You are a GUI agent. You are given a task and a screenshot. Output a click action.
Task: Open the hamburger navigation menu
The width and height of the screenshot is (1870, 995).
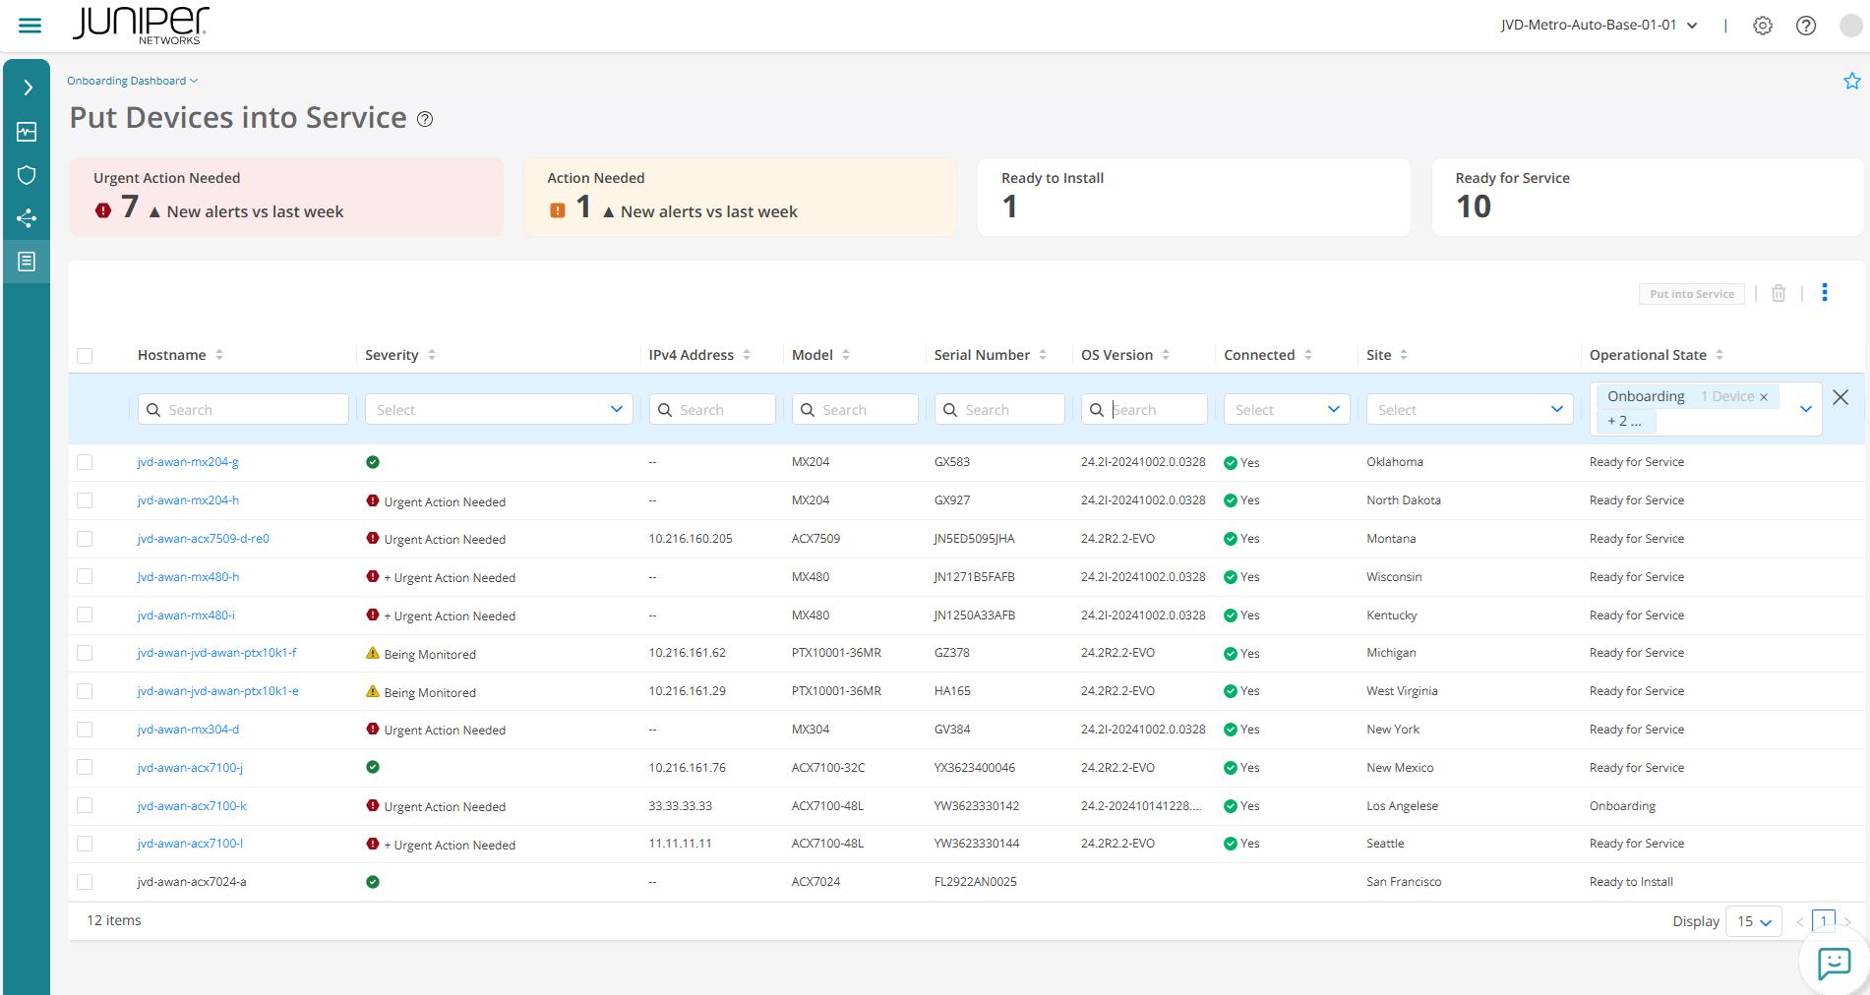pos(30,26)
